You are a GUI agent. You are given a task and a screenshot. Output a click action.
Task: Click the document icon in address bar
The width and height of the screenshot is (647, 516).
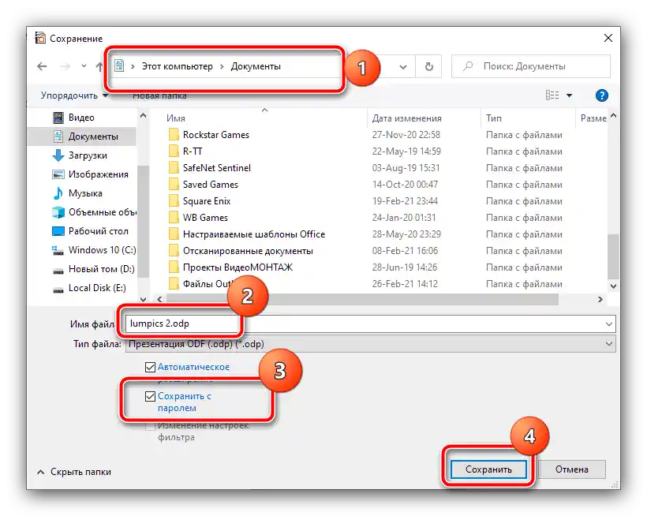(x=119, y=65)
